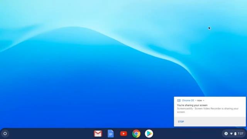
Task: Stop screen sharing with STOP button
Action: point(181,122)
